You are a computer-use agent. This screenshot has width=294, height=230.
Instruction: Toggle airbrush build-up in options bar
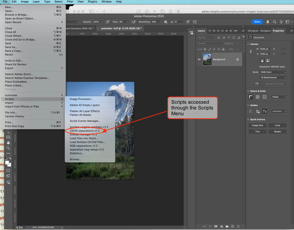pos(134,22)
